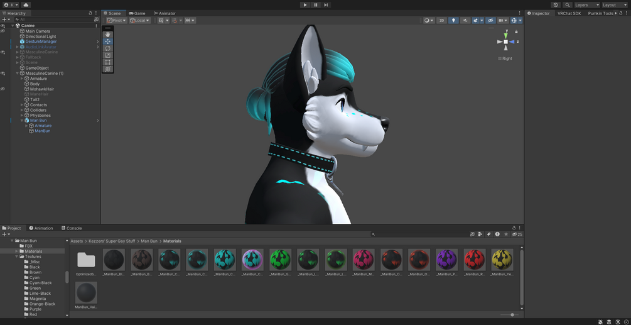Select the Scale tool
This screenshot has height=325, width=631.
pyautogui.click(x=108, y=55)
